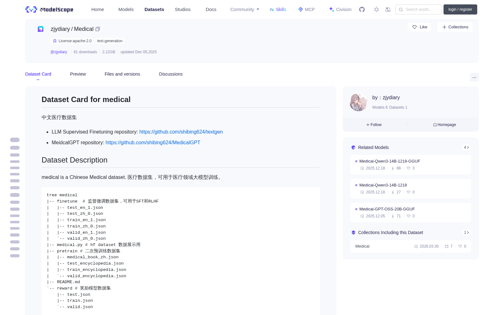The width and height of the screenshot is (504, 315).
Task: Copy dataset name zjydiary/Medical icon
Action: [x=98, y=29]
